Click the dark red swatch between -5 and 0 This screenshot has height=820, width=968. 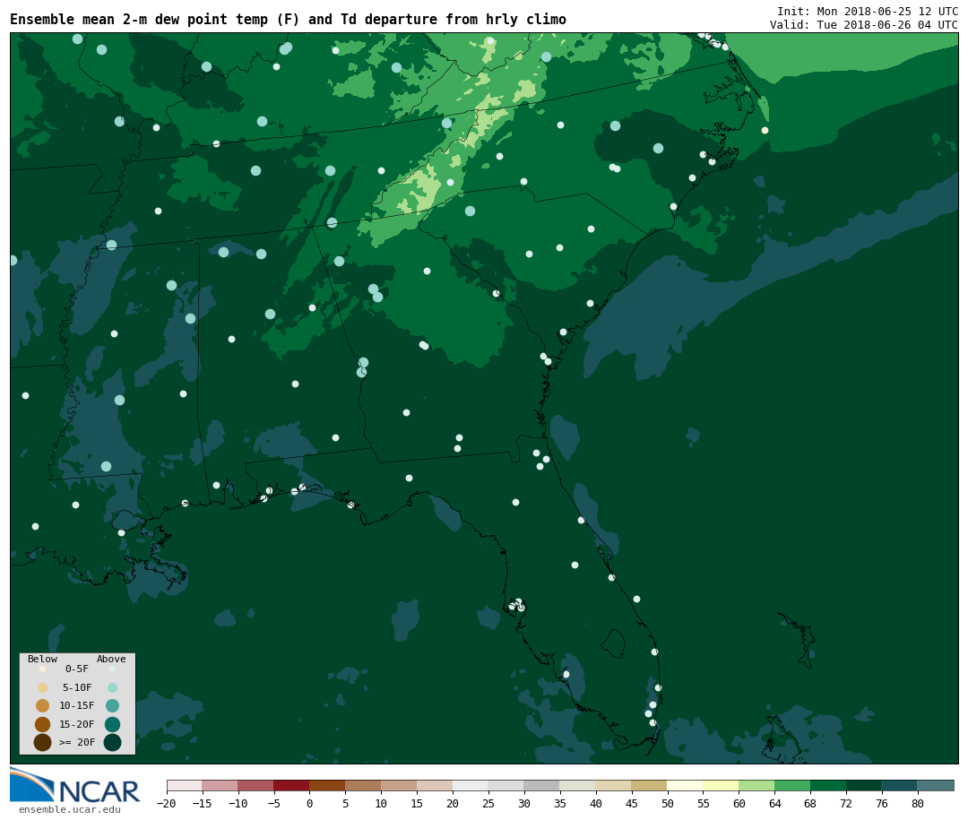coord(292,786)
